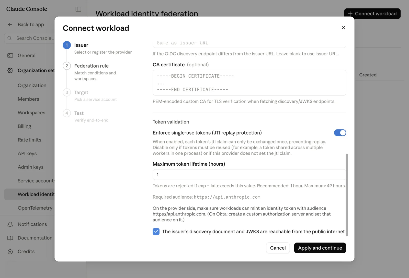Click the CA certificate text area

coord(249,83)
